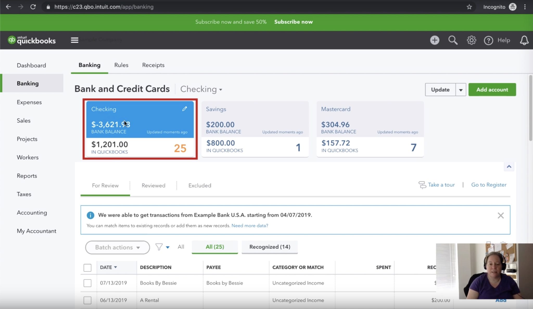The width and height of the screenshot is (533, 309).
Task: Switch to the Receipts tab
Action: [x=153, y=65]
